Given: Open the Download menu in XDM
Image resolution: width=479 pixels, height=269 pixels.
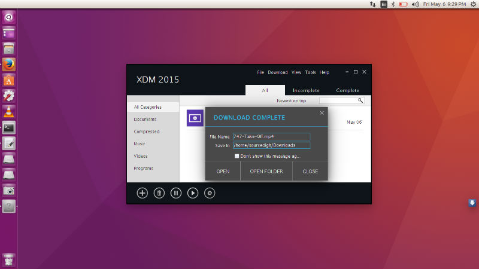Looking at the screenshot, I should point(278,72).
